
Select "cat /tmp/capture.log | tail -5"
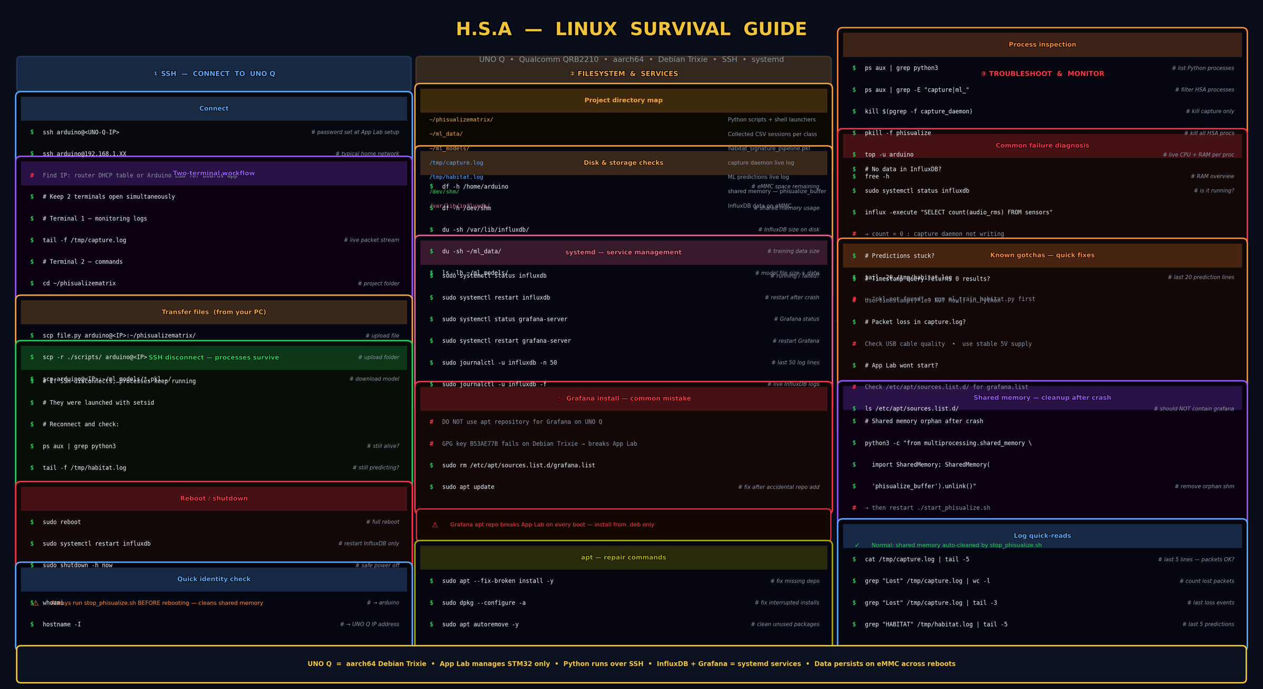coord(917,560)
